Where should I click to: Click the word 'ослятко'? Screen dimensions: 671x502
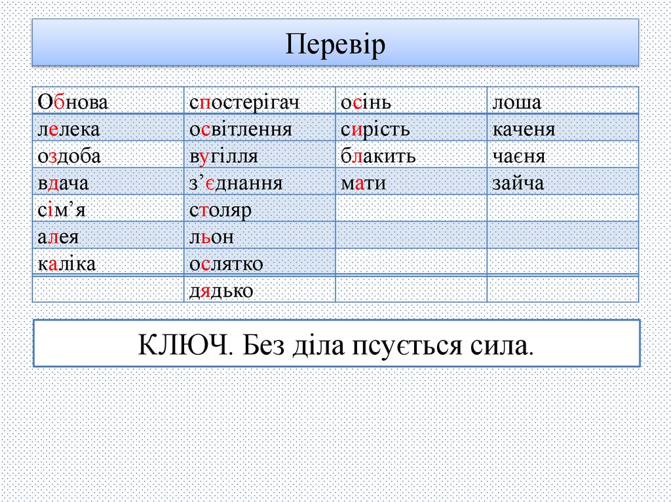pyautogui.click(x=226, y=264)
